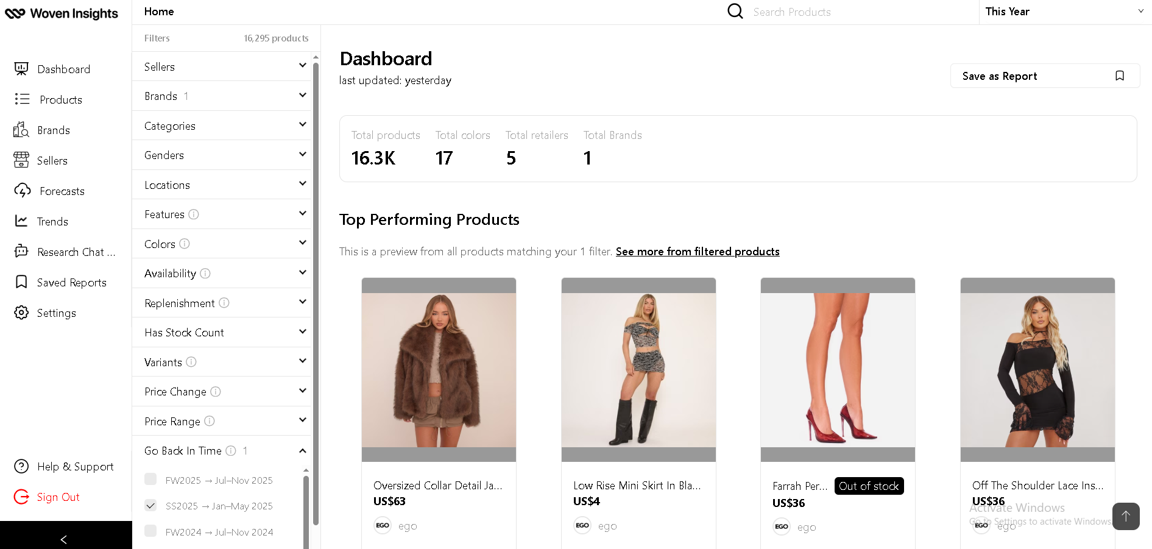
Task: Click the scroll-to-top arrow button
Action: [1125, 516]
